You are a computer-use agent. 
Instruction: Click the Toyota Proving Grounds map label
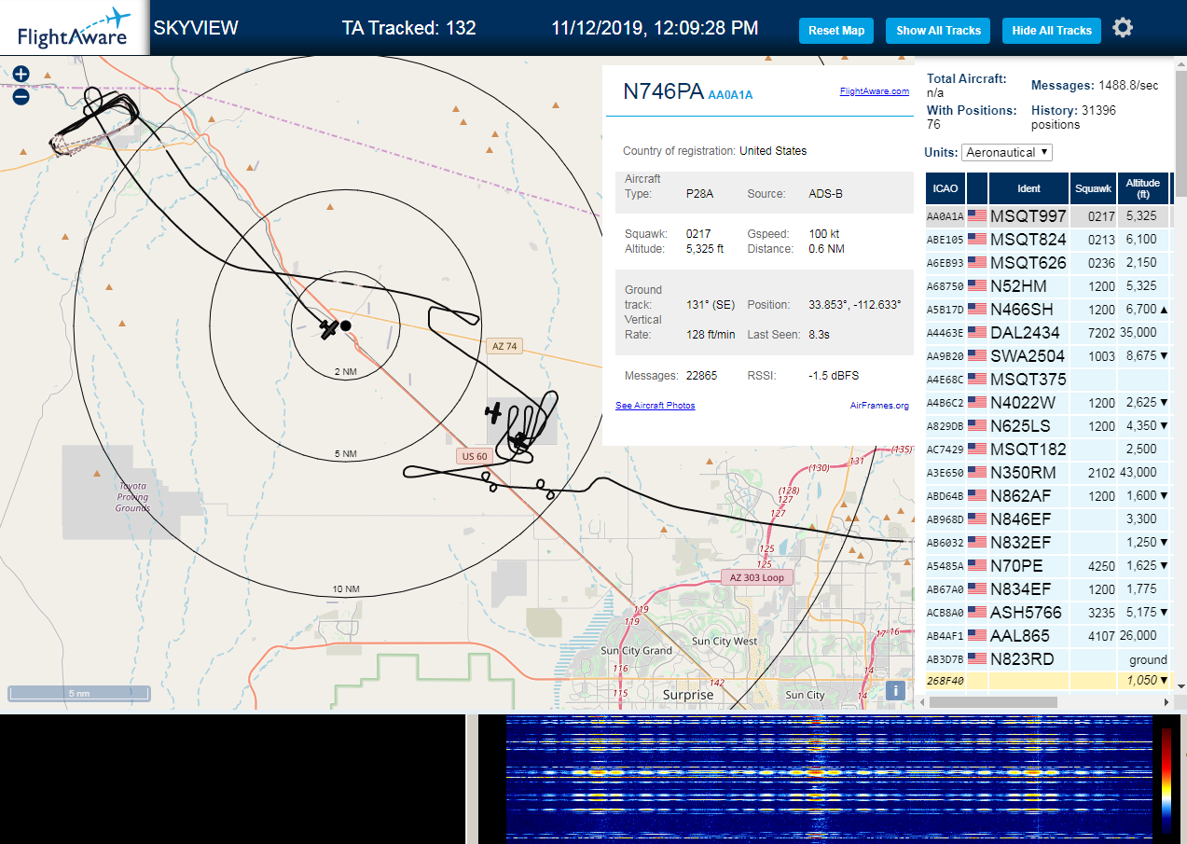132,496
